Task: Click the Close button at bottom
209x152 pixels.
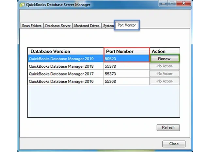Action: 174,144
